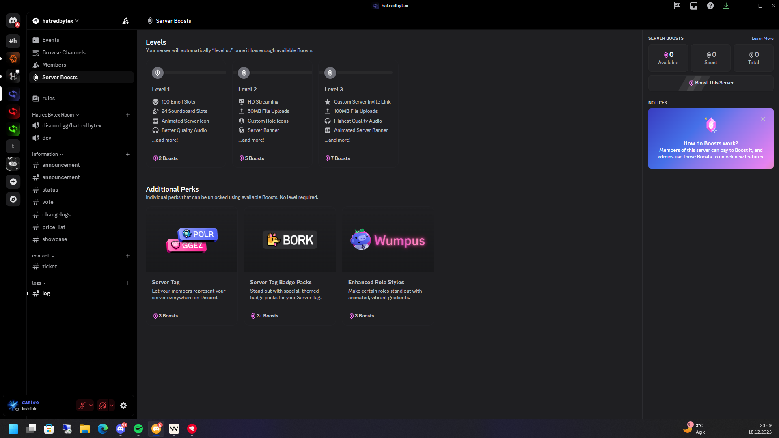The width and height of the screenshot is (779, 438).
Task: Open the rules channel
Action: pyautogui.click(x=82, y=99)
